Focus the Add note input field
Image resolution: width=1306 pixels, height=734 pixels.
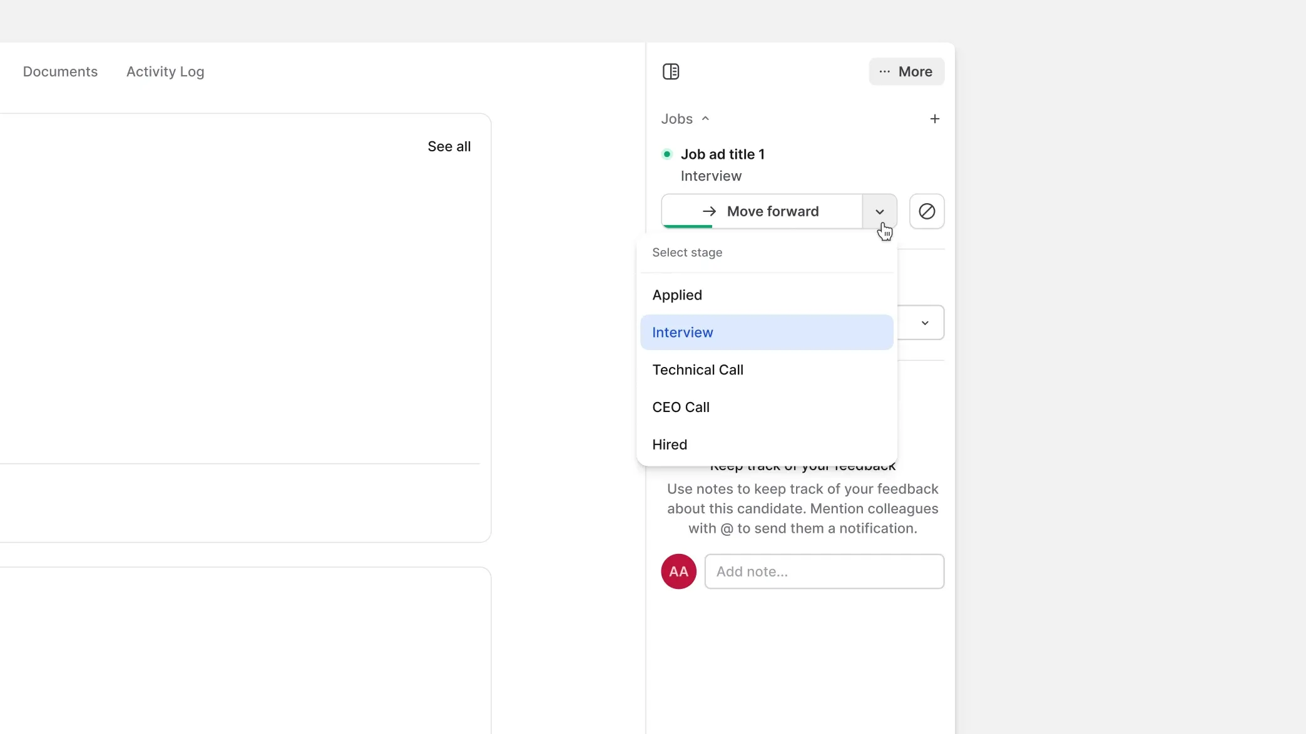point(824,571)
